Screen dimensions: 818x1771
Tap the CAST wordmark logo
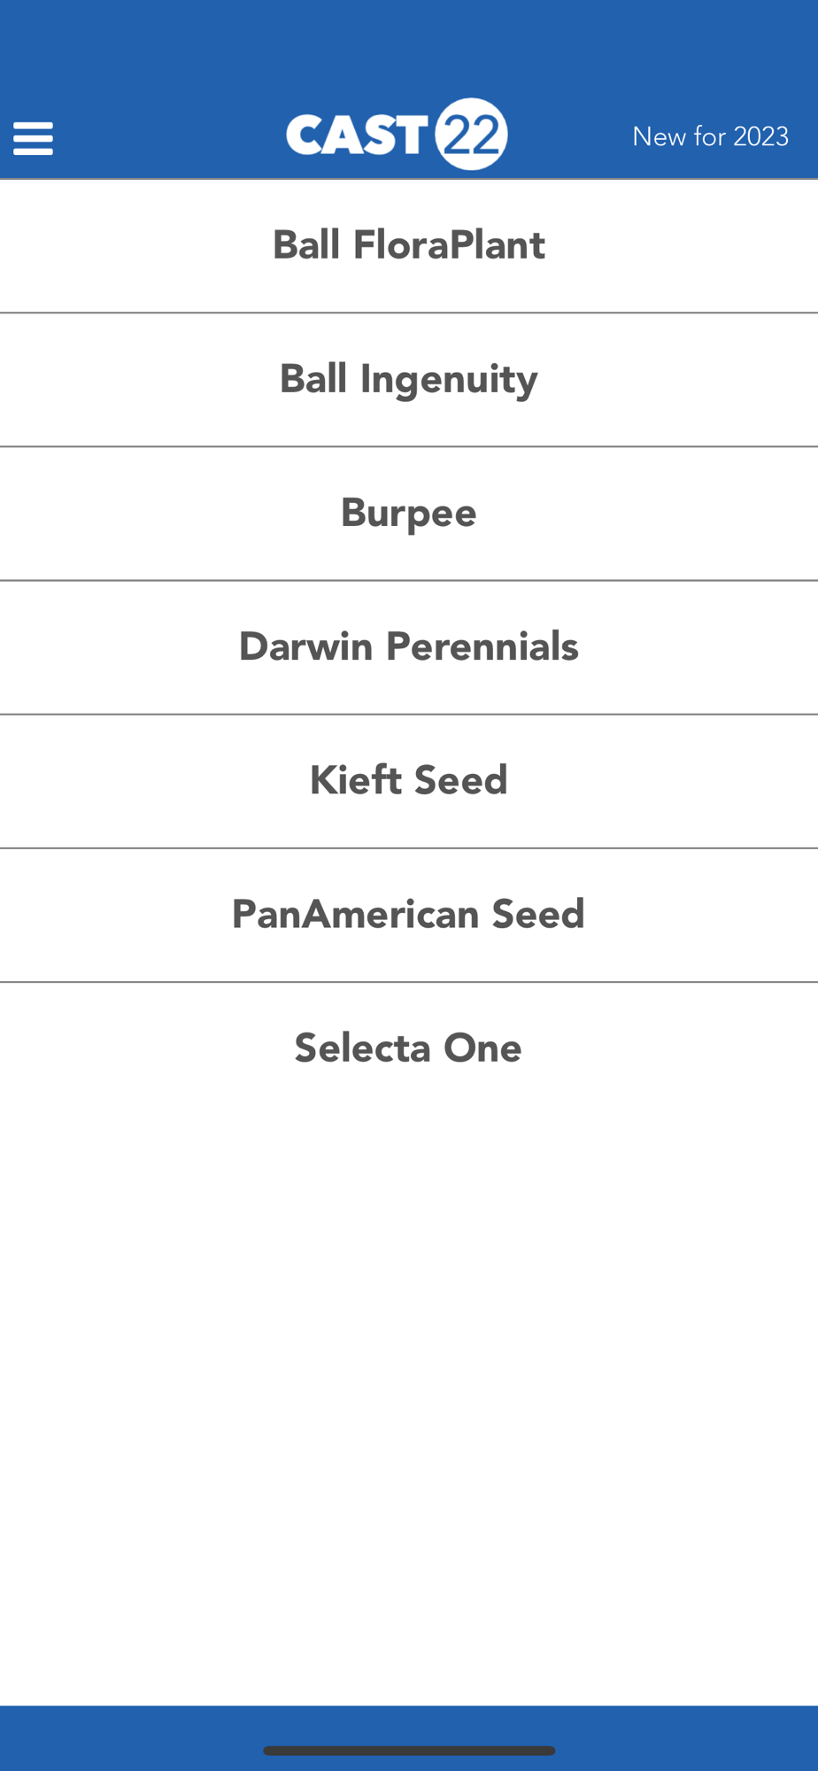pyautogui.click(x=357, y=135)
